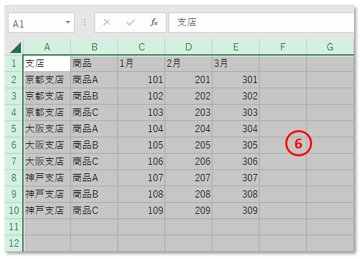Click 神戸支店 cell in row 9

47,194
